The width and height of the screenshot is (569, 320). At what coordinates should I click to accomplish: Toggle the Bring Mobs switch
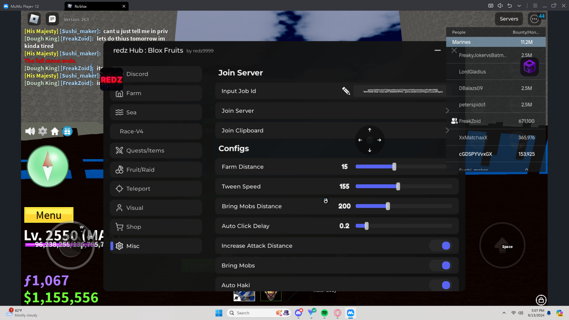[440, 265]
